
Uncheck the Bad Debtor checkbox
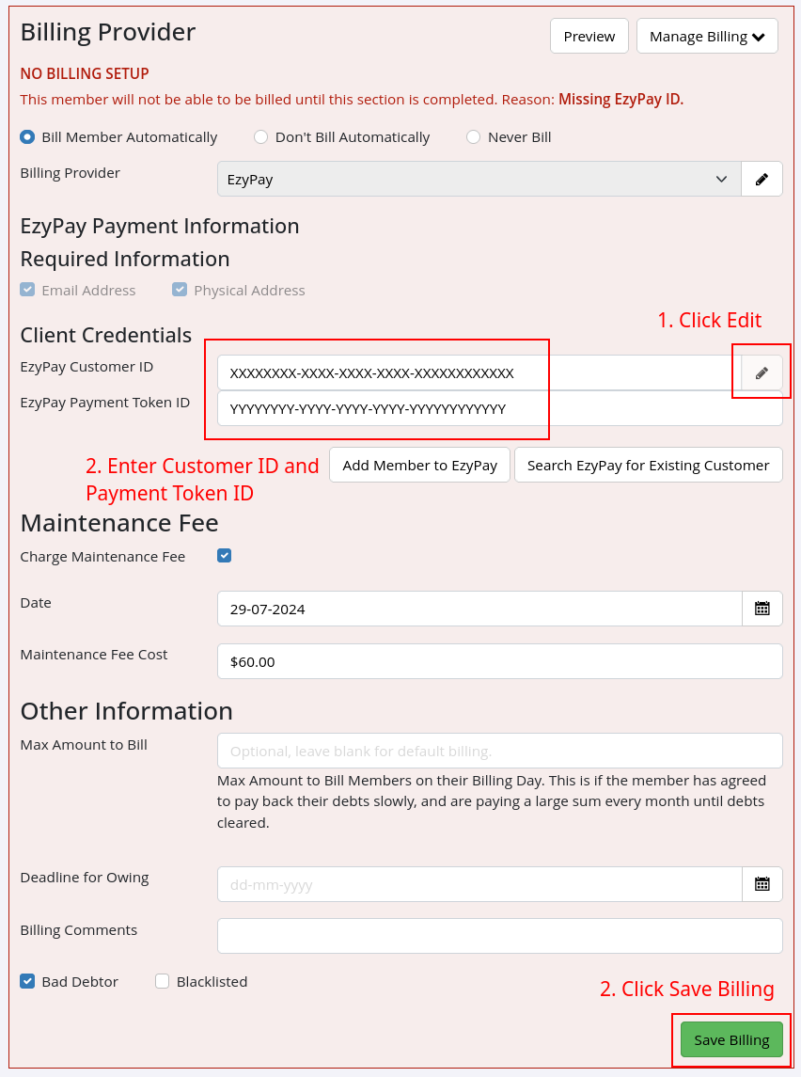27,981
